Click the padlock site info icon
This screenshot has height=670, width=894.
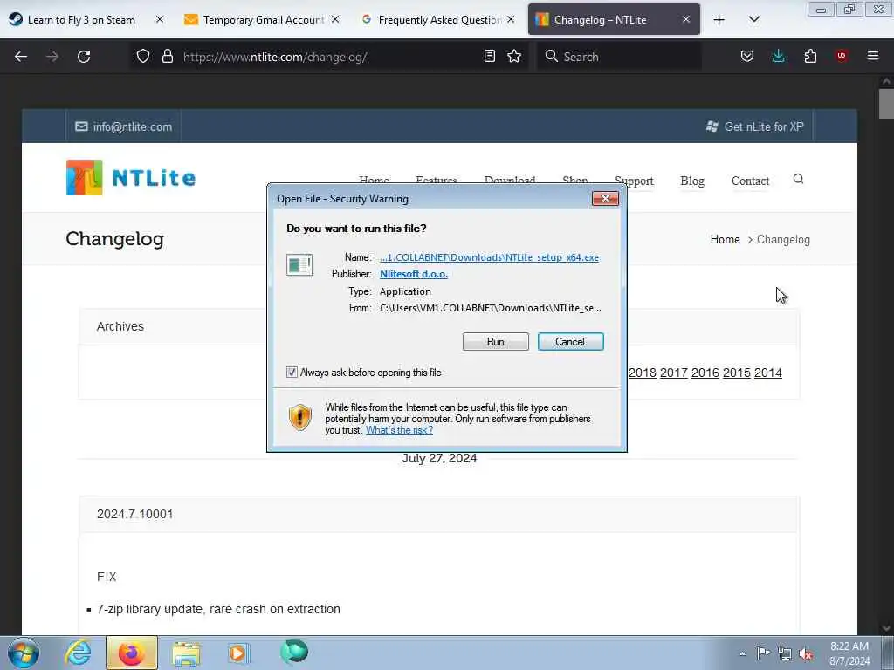pos(167,56)
